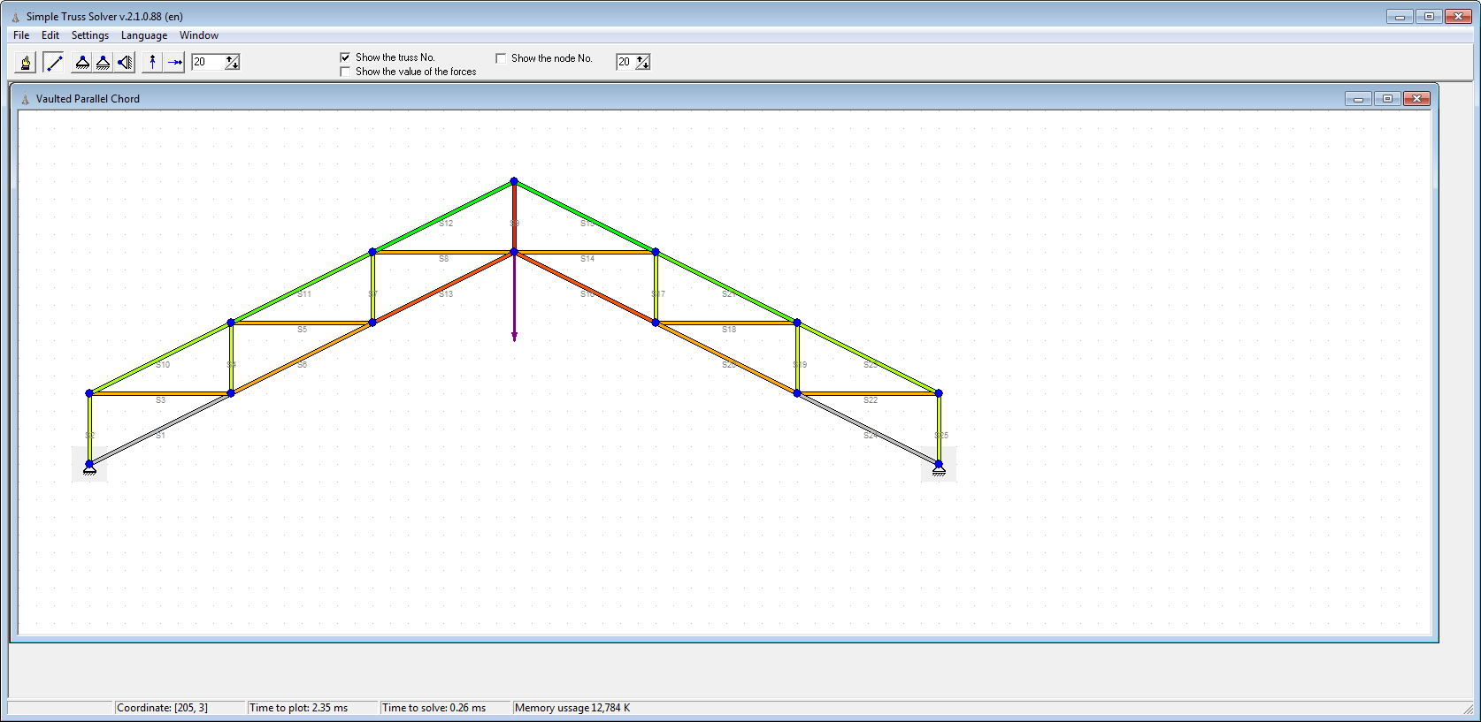Click truss member label S12
Screen dimensions: 1481x722
point(446,224)
